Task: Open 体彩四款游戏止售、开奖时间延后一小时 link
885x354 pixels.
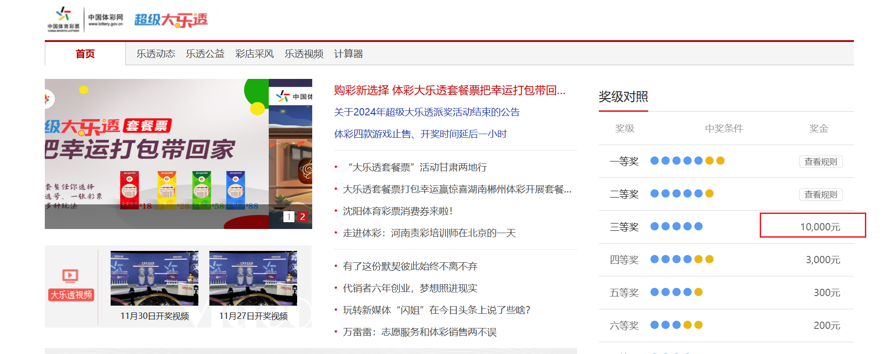Action: click(421, 134)
